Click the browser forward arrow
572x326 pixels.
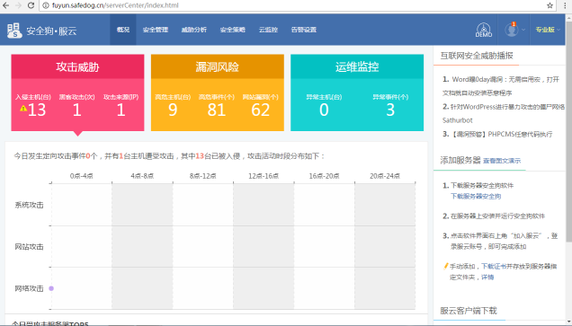tap(18, 5)
